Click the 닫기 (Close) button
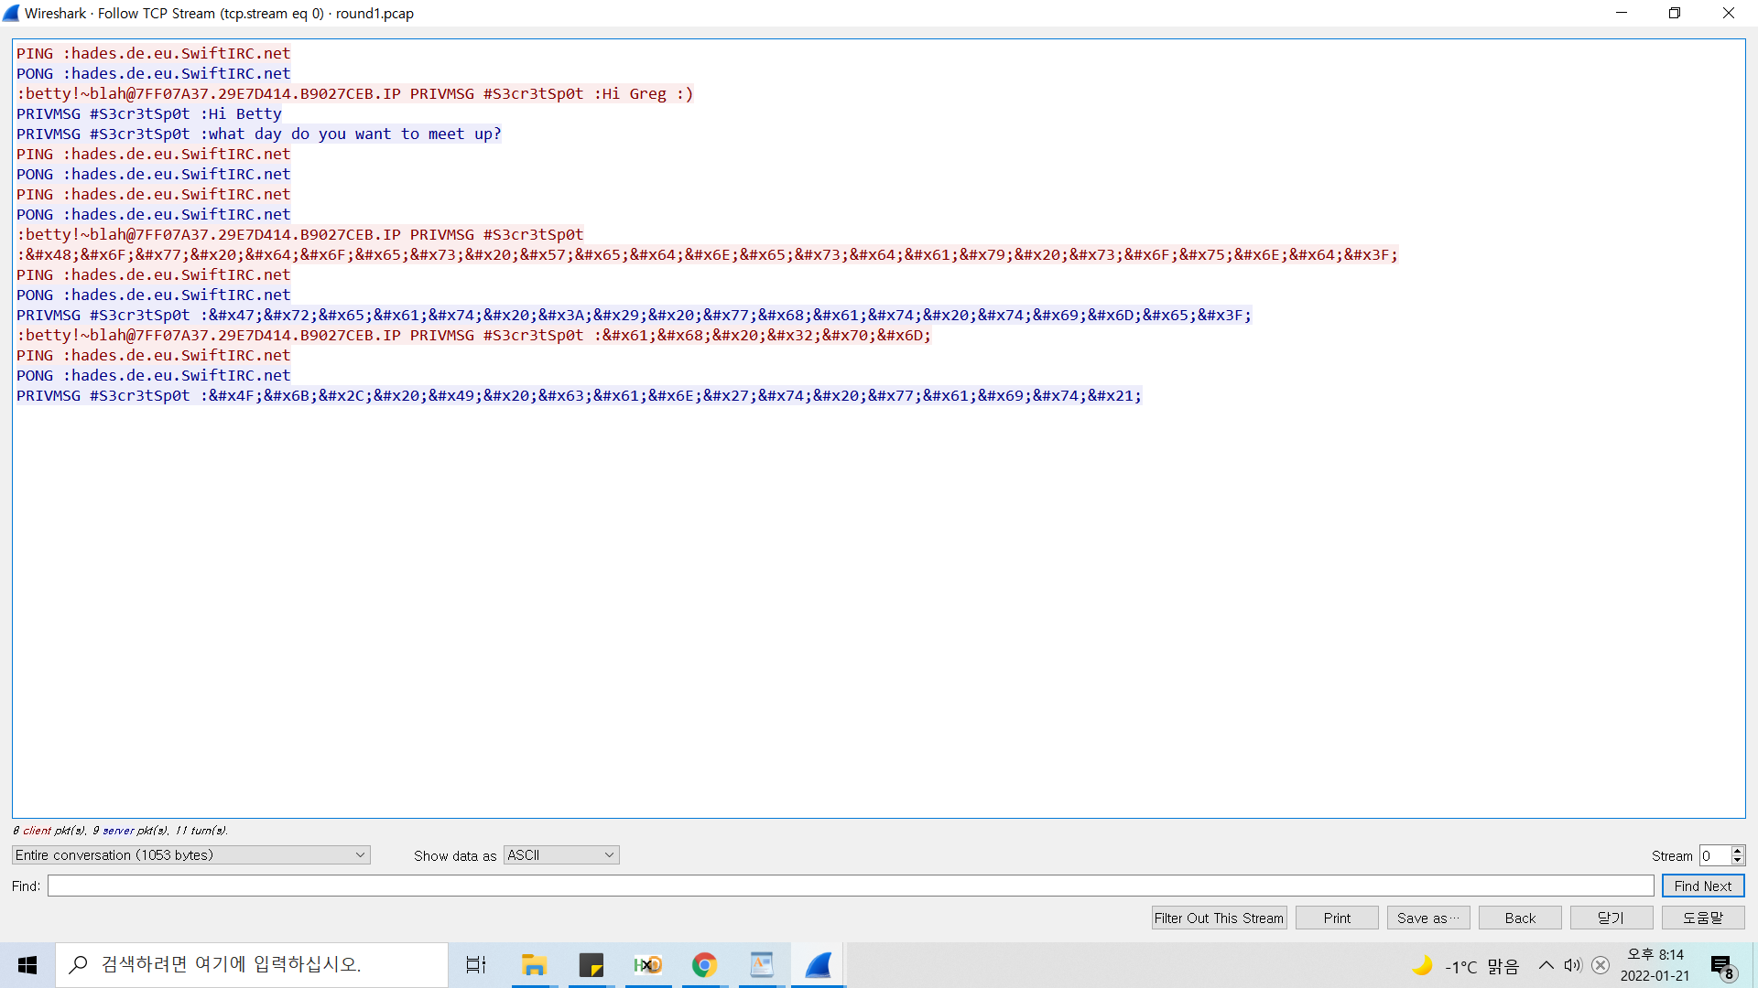1758x988 pixels. click(x=1611, y=918)
